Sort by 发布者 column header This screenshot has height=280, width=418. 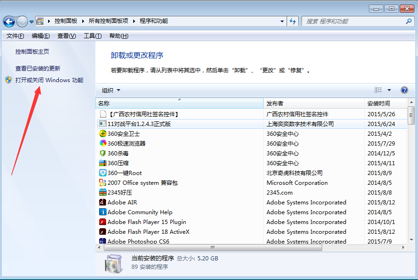point(314,103)
